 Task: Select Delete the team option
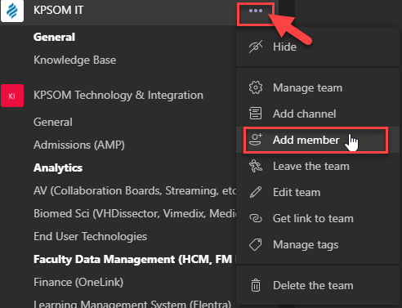tap(318, 285)
